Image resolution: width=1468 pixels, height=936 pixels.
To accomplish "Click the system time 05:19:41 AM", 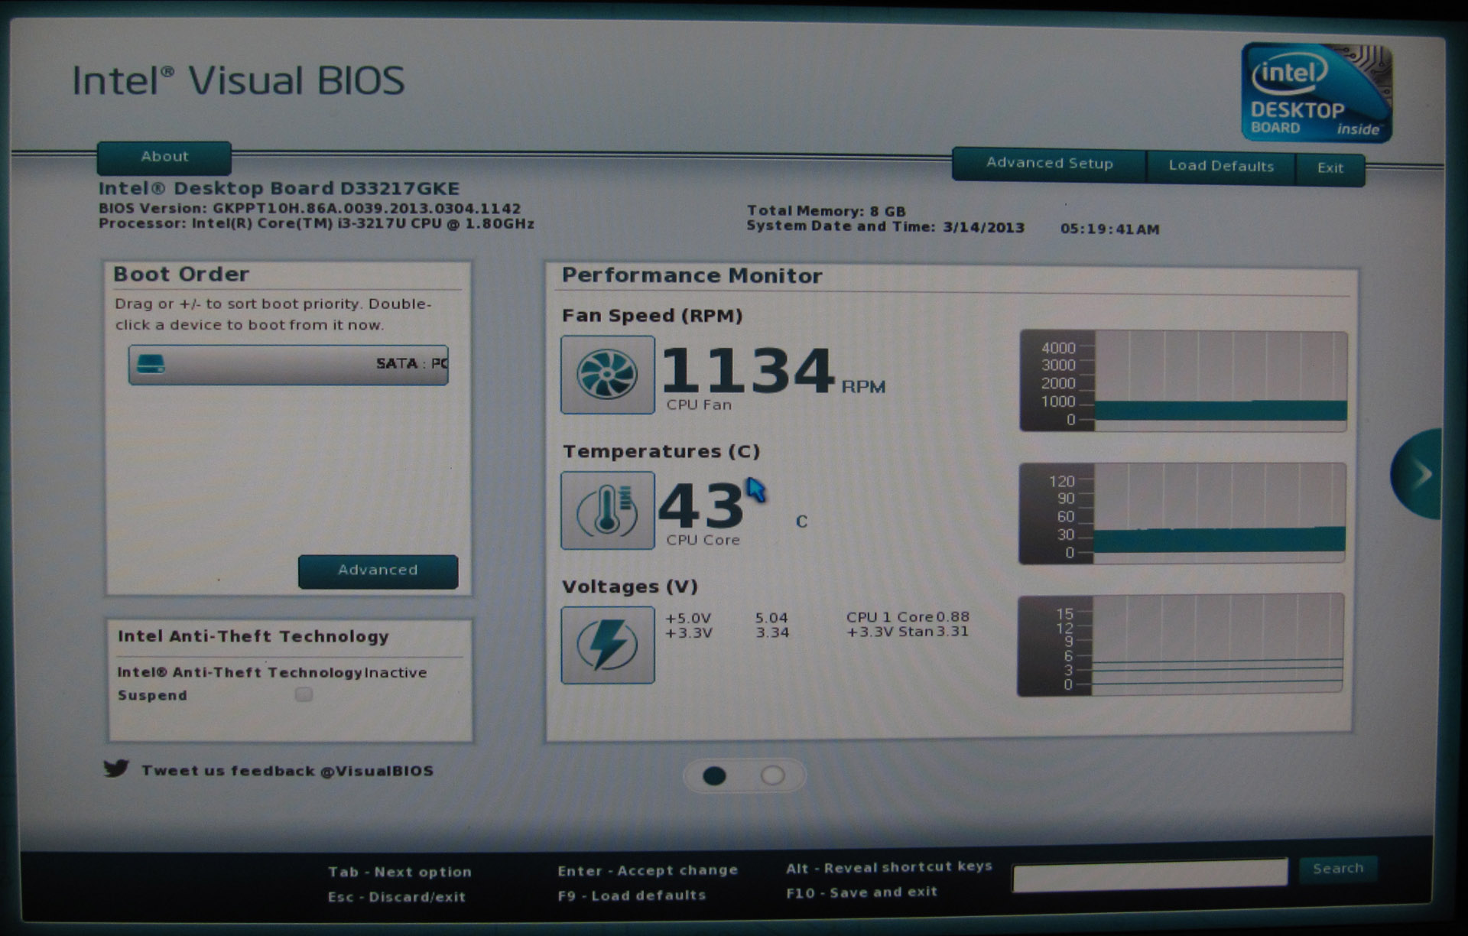I will pos(1109,229).
